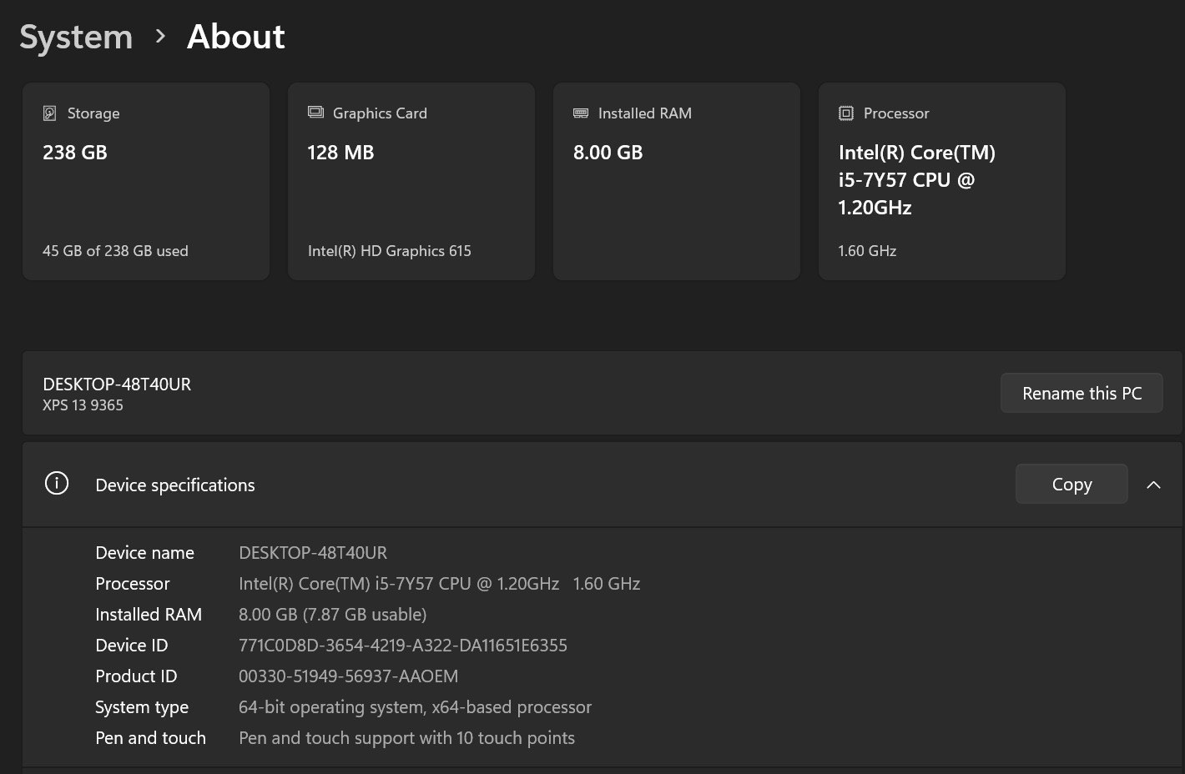The width and height of the screenshot is (1185, 774).
Task: Select the '45 GB of 238 GB used' text
Action: click(x=115, y=251)
